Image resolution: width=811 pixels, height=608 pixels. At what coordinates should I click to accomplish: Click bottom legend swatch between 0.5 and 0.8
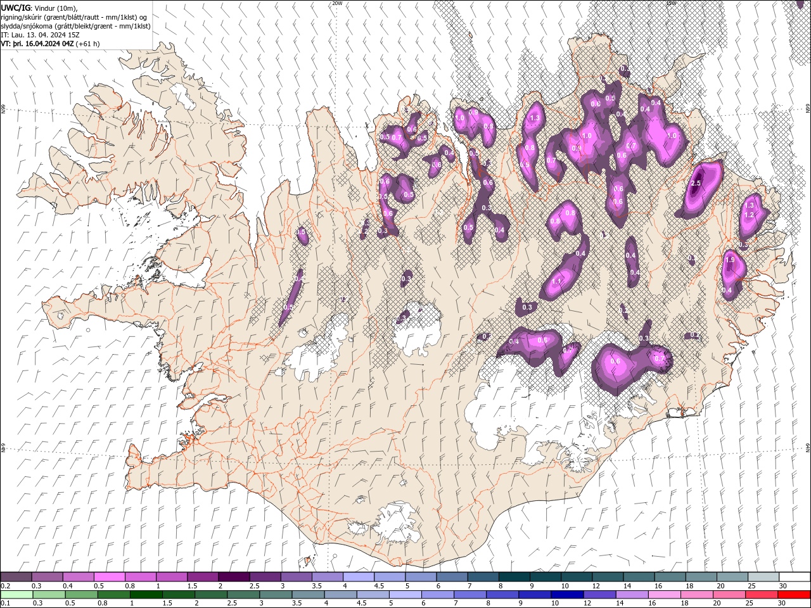pyautogui.click(x=82, y=595)
